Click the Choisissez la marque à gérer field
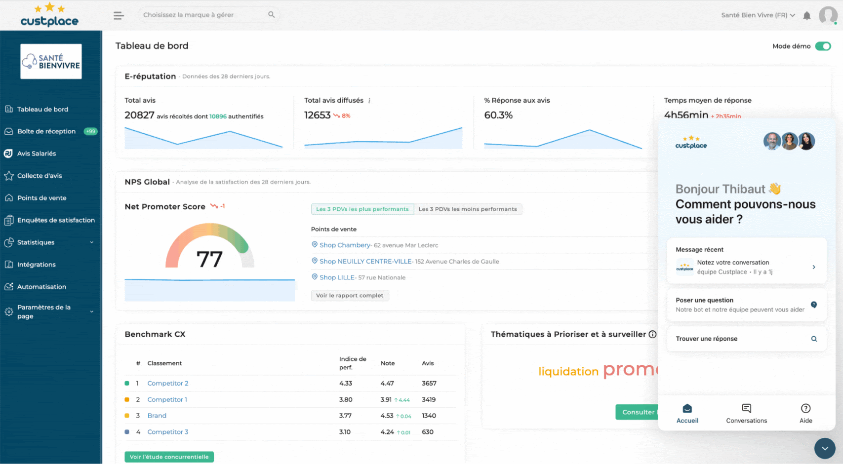843x464 pixels. pyautogui.click(x=203, y=15)
